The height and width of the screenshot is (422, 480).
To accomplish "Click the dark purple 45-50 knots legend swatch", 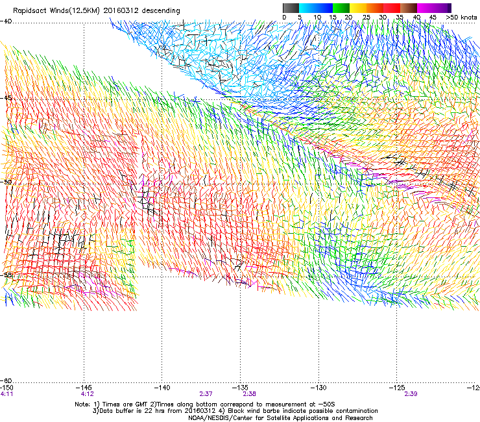I will coord(442,8).
